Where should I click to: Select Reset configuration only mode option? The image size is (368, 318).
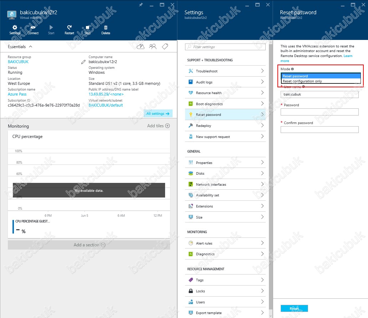coord(321,81)
